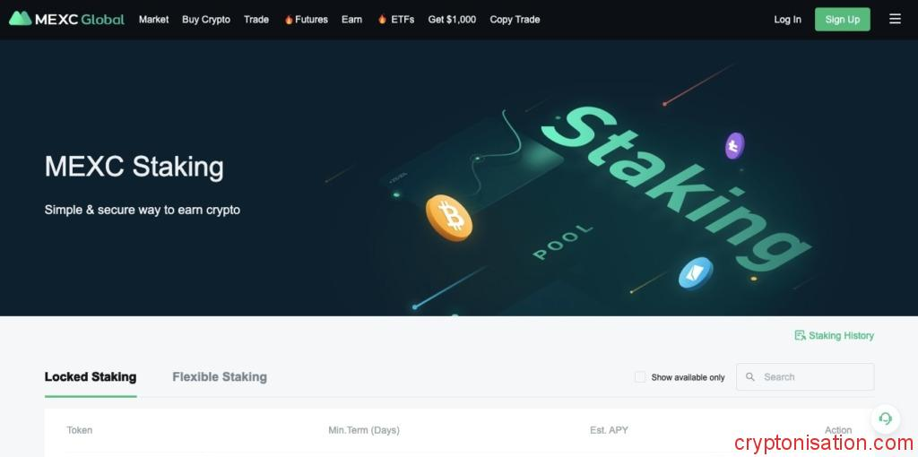This screenshot has width=918, height=457.
Task: Click the purple coin in the banner
Action: pos(735,146)
